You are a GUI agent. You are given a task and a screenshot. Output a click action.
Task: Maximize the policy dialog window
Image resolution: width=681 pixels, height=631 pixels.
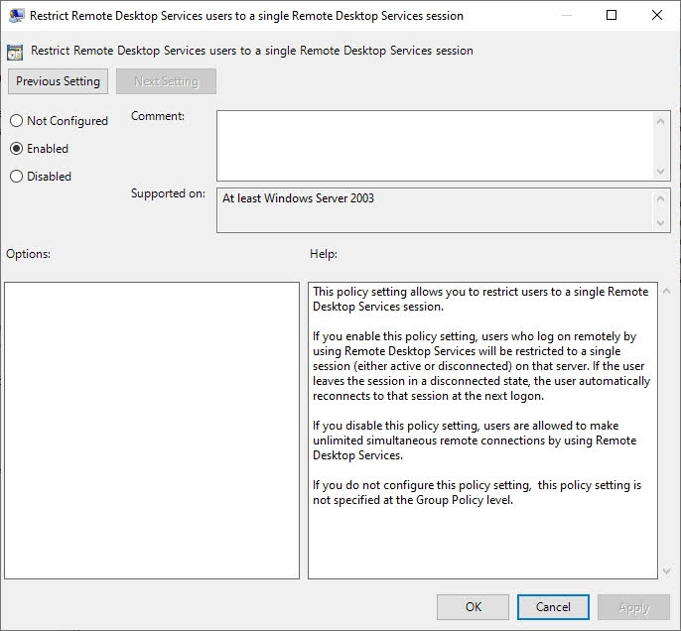tap(612, 15)
